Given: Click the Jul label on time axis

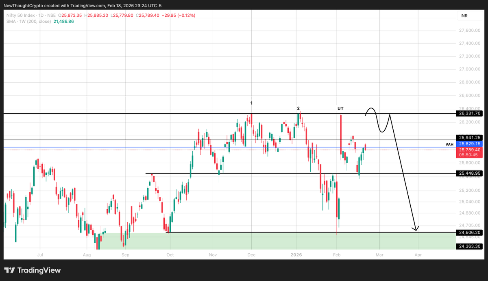Looking at the screenshot, I should tap(40, 255).
